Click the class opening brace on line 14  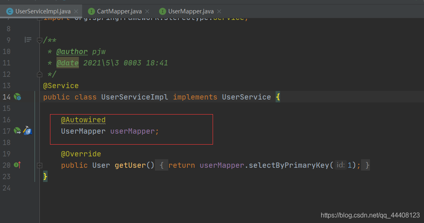278,97
